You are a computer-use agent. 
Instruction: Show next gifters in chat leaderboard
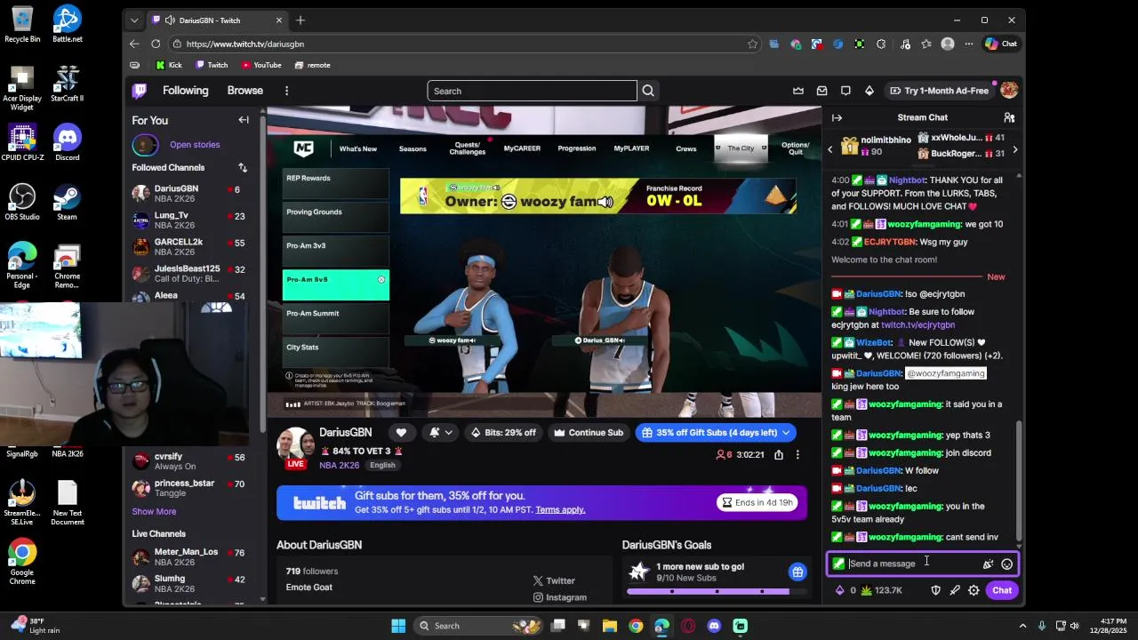pyautogui.click(x=1014, y=149)
